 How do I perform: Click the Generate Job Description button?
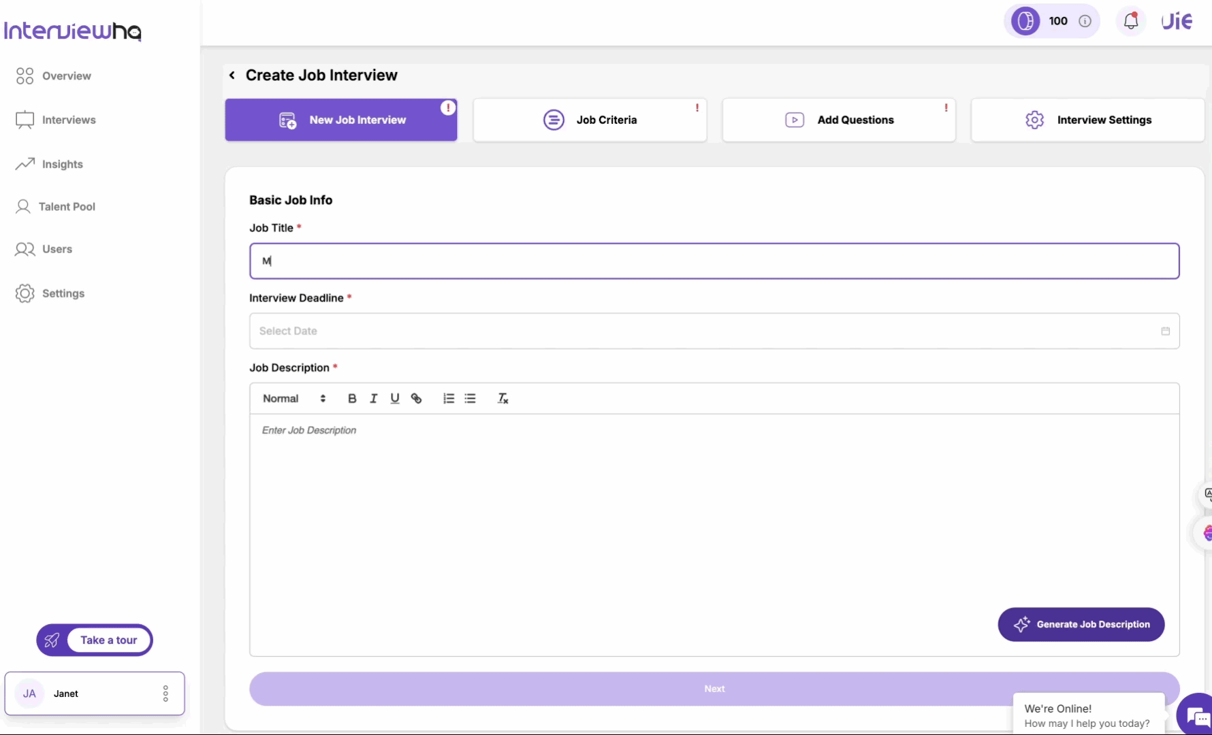pyautogui.click(x=1081, y=624)
